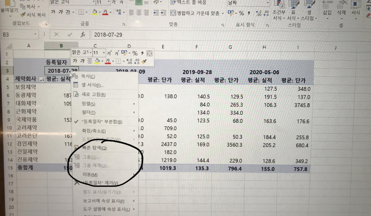Click the ribbon's merge and center icon

click(173, 13)
